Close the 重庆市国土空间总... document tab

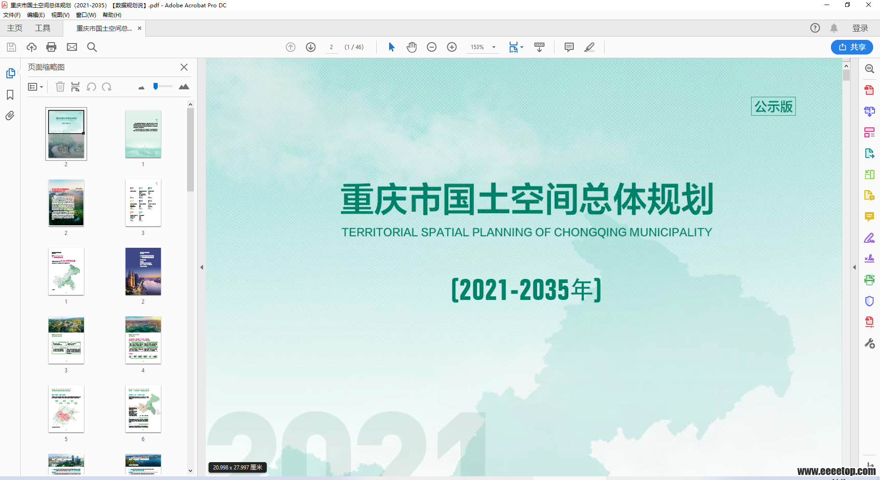click(140, 28)
